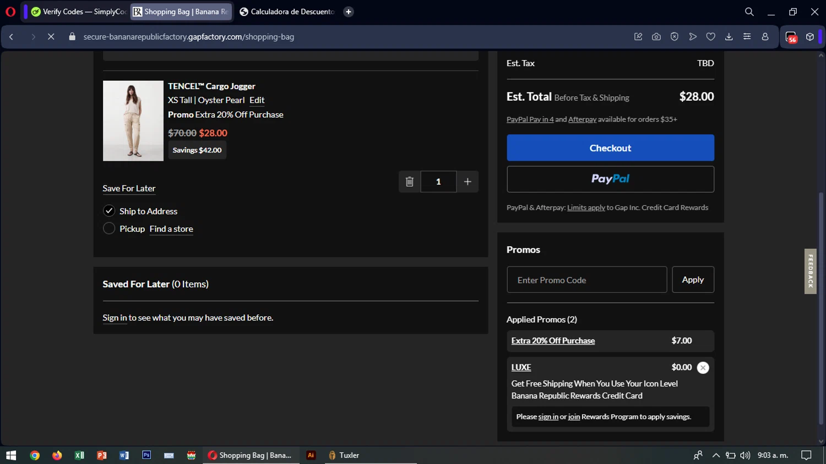This screenshot has width=826, height=464.
Task: Open Photoshop from the taskbar
Action: tap(146, 455)
